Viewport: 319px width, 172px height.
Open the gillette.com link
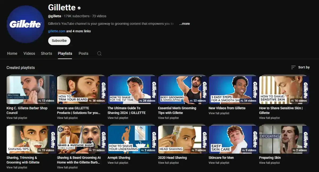point(57,31)
